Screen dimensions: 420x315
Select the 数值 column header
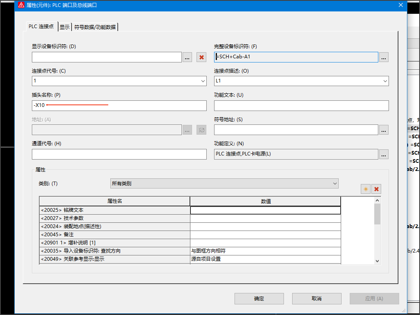266,201
